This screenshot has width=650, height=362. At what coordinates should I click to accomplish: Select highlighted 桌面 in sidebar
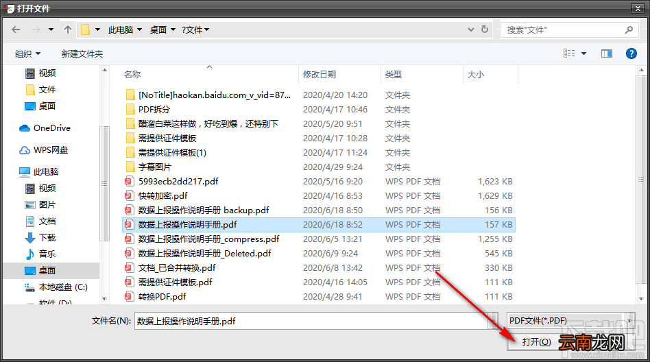(x=51, y=270)
